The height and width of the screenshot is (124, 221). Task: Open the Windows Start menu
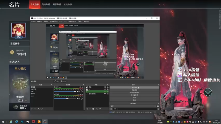click(x=3, y=122)
